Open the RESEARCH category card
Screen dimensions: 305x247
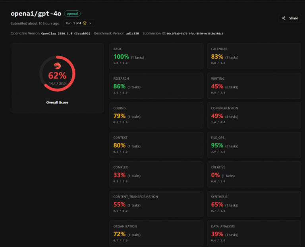(x=156, y=86)
